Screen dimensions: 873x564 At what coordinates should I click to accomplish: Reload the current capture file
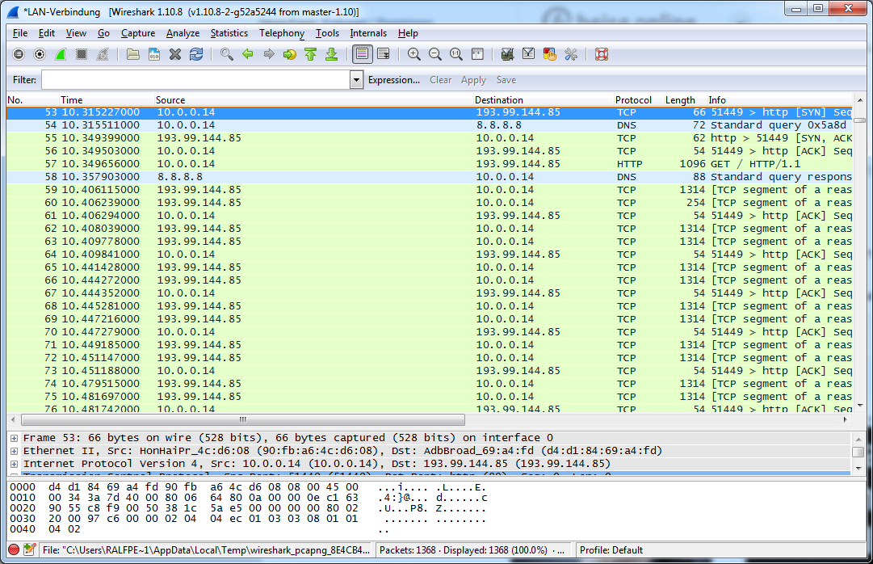[196, 54]
